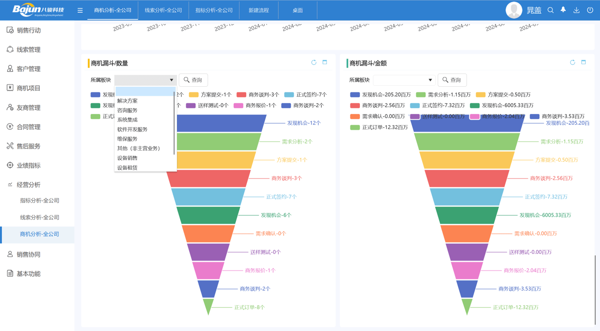Switch to 线索分析-全公司 tab

(163, 10)
